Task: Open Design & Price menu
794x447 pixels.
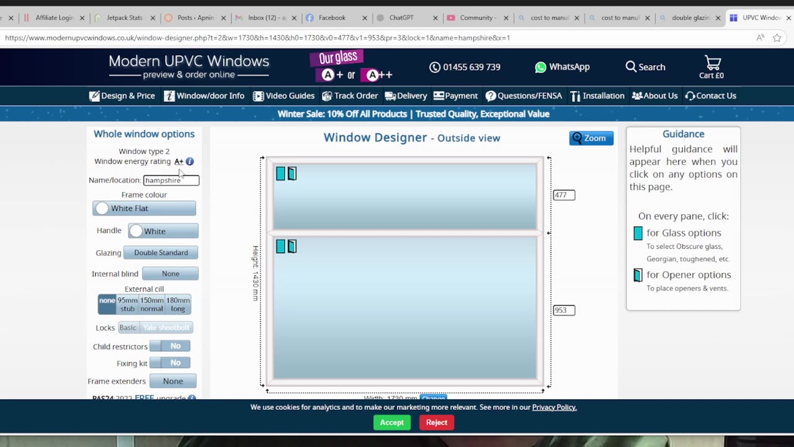Action: coord(122,96)
